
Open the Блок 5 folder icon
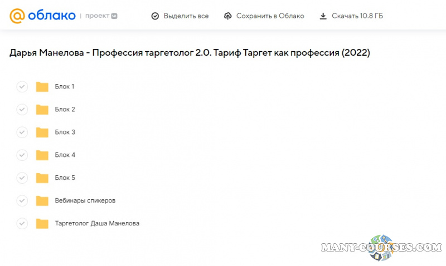tap(42, 178)
